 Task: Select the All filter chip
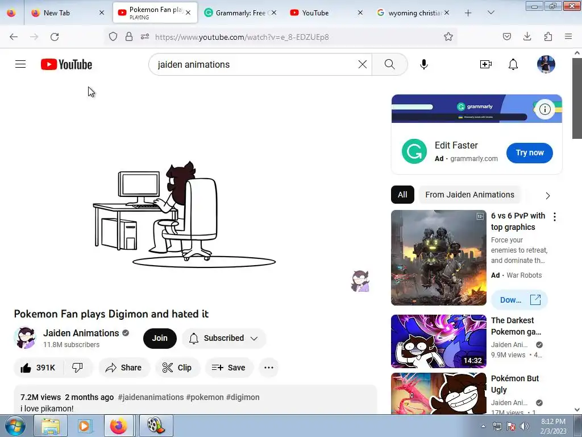pos(402,195)
